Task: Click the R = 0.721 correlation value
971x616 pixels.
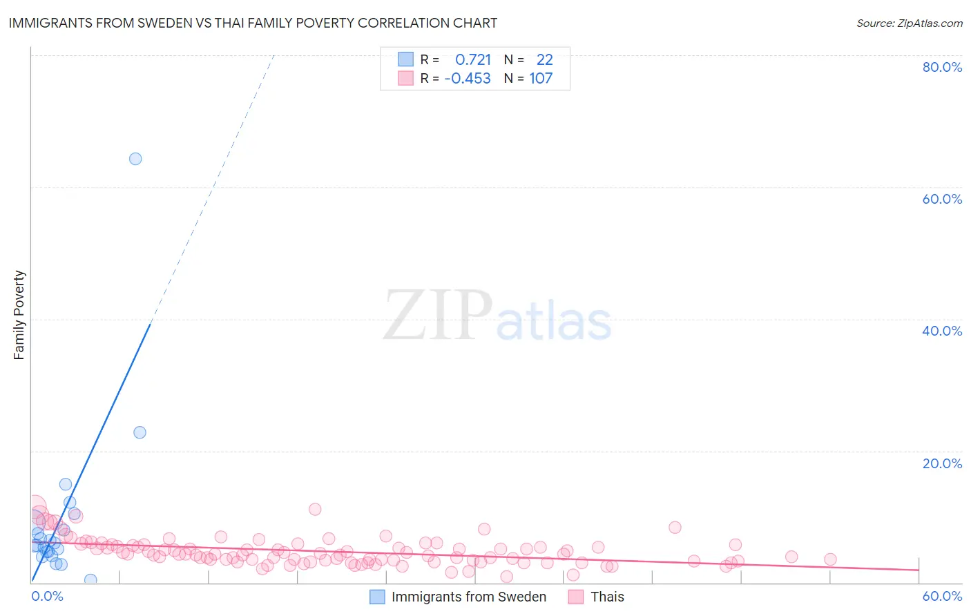Action: [456, 59]
